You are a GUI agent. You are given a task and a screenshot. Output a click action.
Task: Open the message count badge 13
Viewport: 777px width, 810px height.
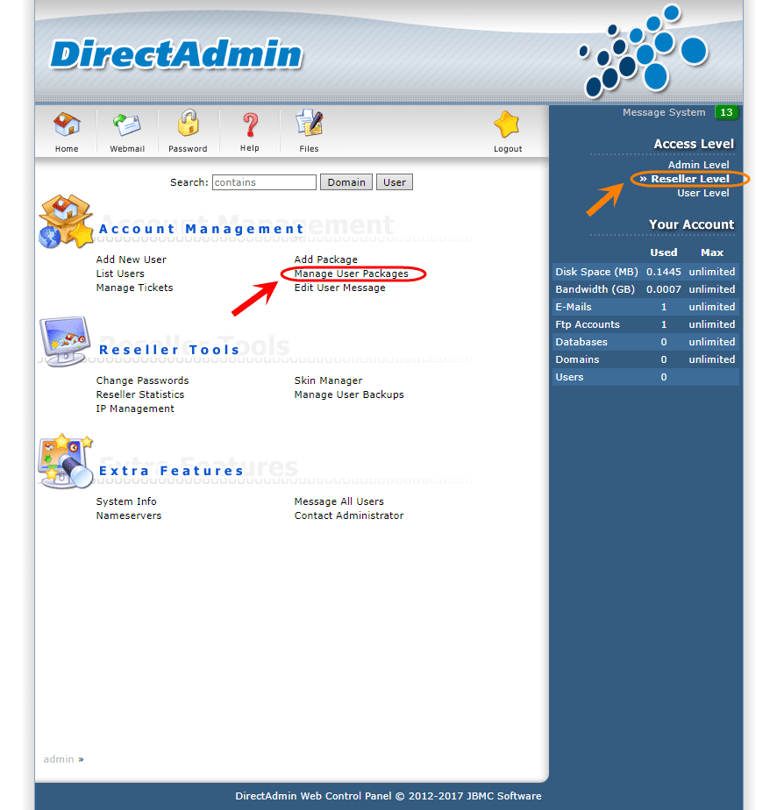(x=726, y=112)
